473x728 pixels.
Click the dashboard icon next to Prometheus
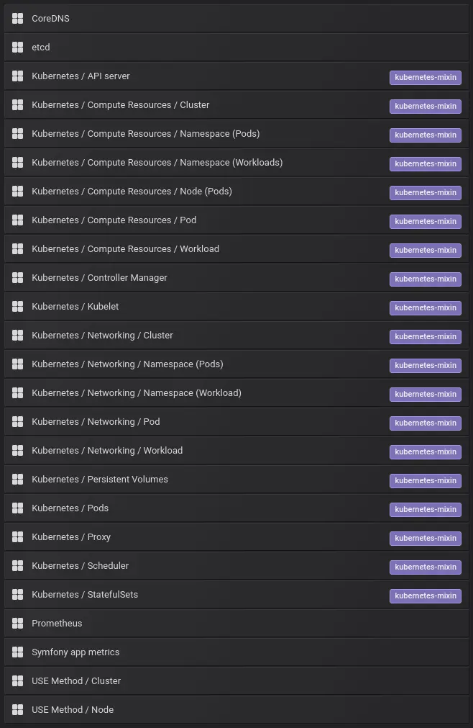[17, 623]
